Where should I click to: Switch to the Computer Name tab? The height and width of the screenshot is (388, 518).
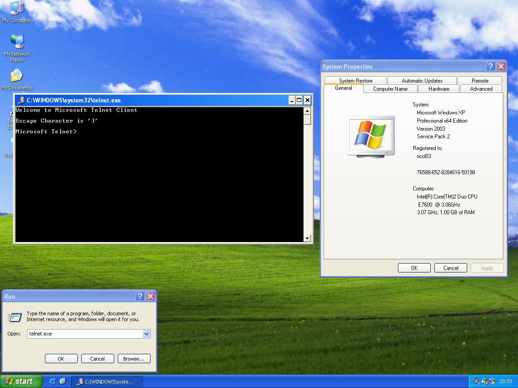[390, 89]
